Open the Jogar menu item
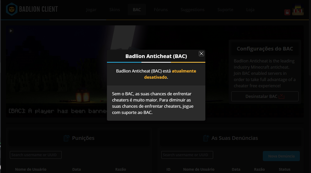 click(x=91, y=10)
